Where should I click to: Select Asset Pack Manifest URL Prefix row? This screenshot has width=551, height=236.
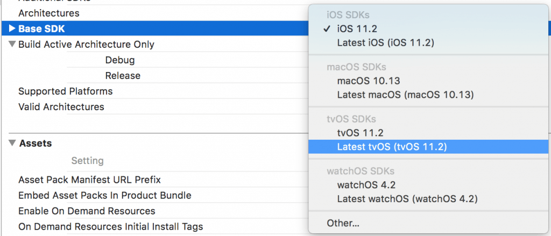[89, 180]
